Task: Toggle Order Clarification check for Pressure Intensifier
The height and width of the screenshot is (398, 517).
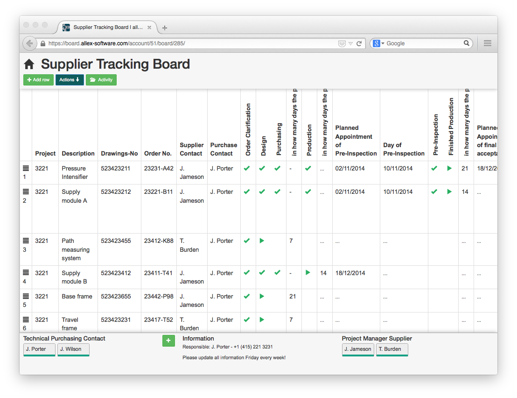Action: [x=247, y=168]
